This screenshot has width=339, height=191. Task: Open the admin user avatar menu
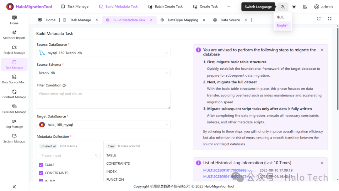click(323, 7)
